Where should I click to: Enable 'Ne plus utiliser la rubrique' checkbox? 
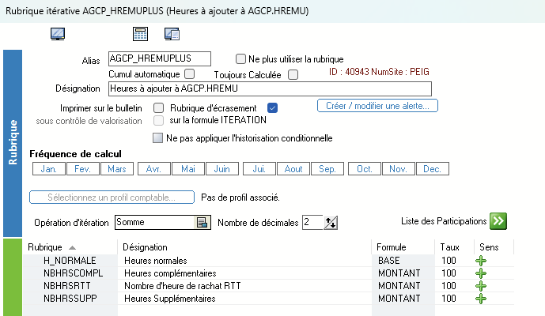(x=241, y=58)
